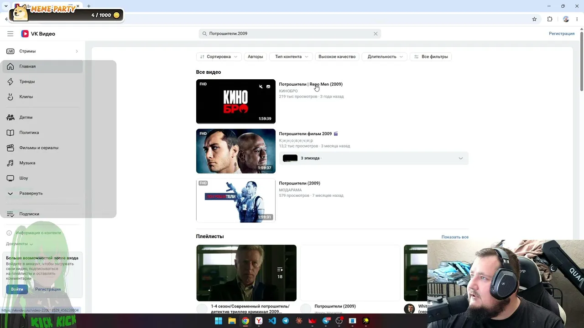Click the VK Видео logo
Screen dimensions: 584x328
pos(38,34)
